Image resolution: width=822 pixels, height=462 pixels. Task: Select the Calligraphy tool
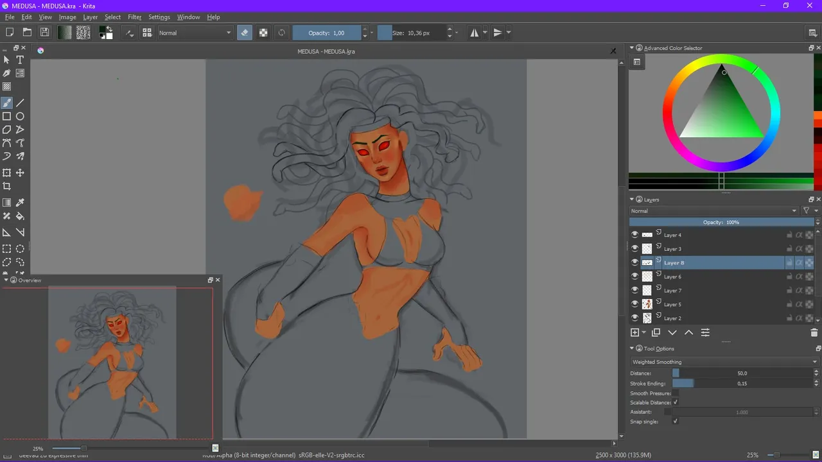pos(6,73)
